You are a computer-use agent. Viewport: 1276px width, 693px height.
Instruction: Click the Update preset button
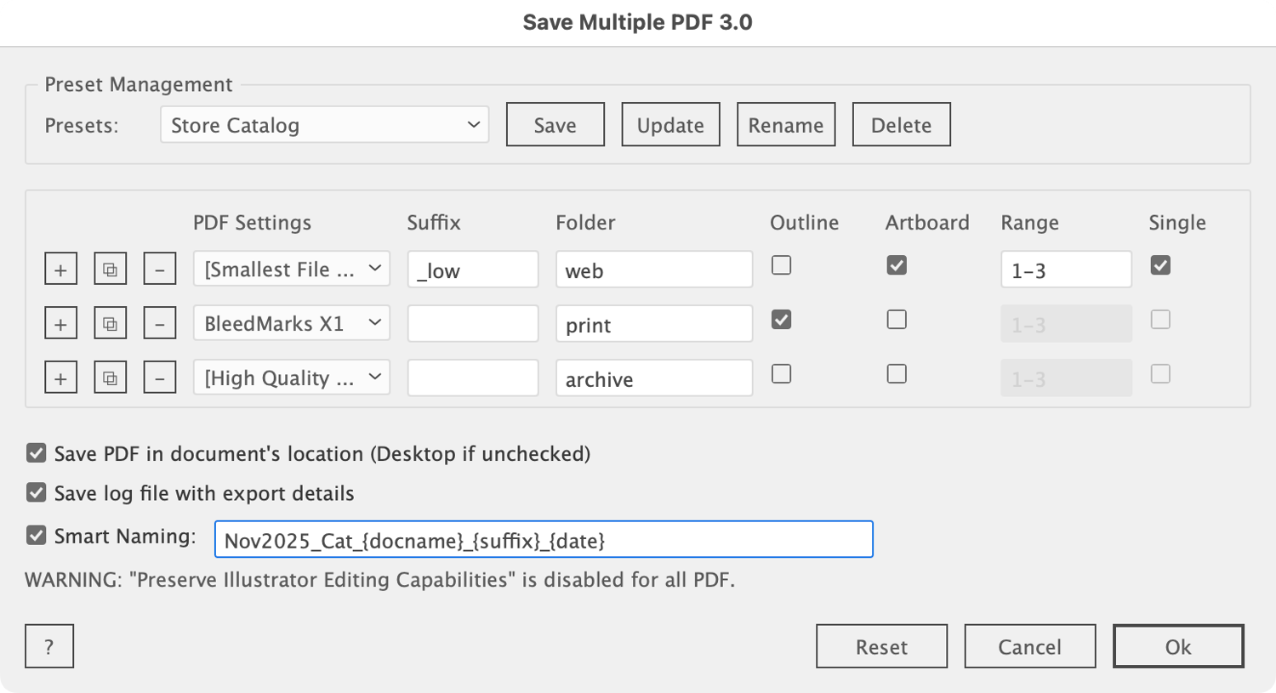pos(670,125)
